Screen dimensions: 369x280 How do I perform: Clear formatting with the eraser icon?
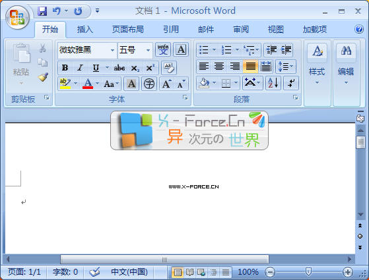pyautogui.click(x=169, y=68)
